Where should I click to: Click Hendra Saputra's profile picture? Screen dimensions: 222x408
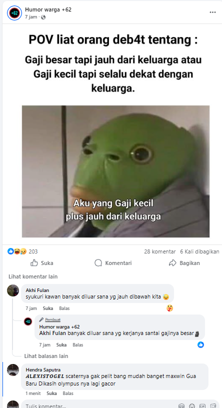[x=13, y=370]
